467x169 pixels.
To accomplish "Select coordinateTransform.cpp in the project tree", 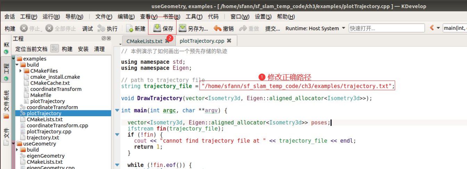I will click(x=57, y=126).
